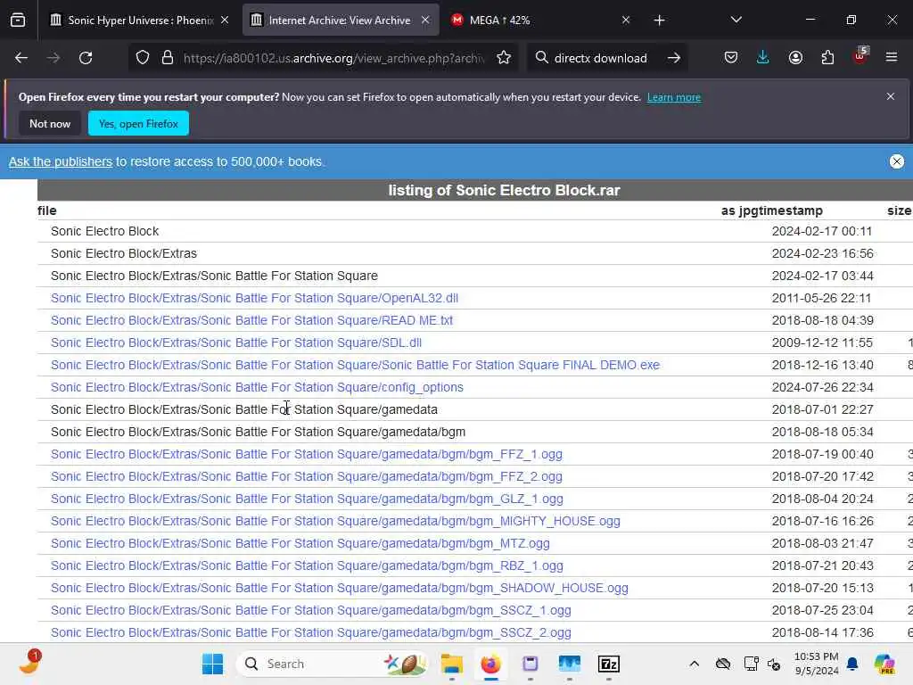
Task: Dismiss the Open Firefox on restart notification
Action: (x=891, y=96)
